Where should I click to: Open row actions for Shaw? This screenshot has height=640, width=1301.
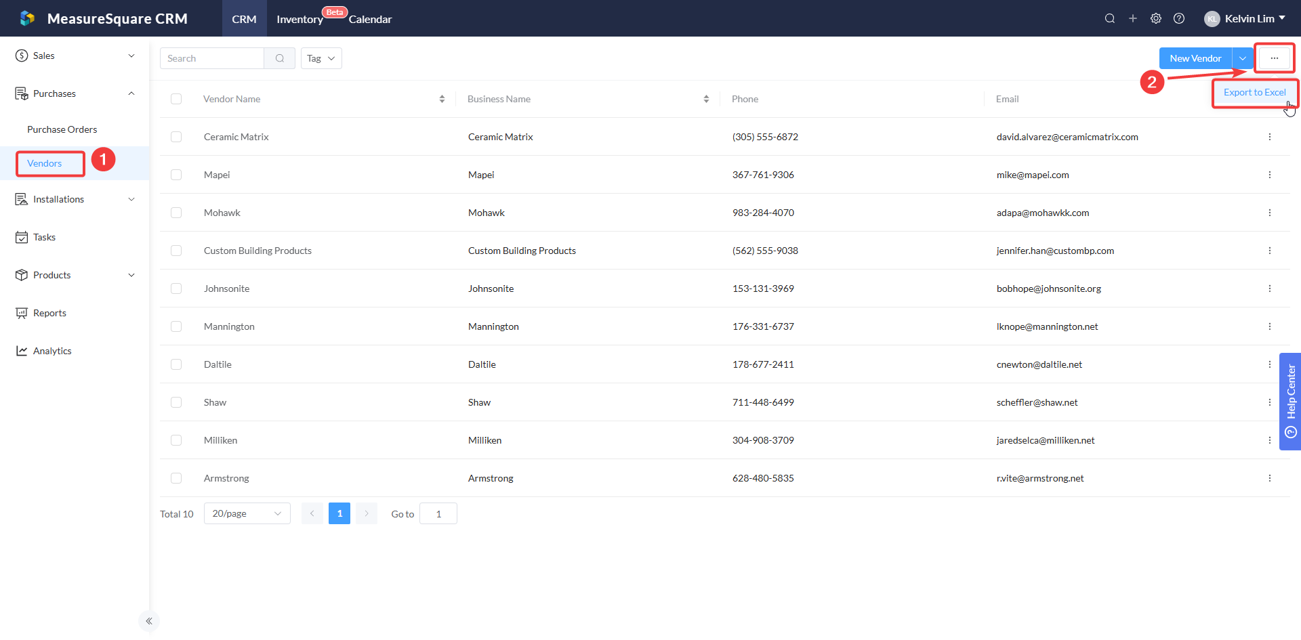1270,402
